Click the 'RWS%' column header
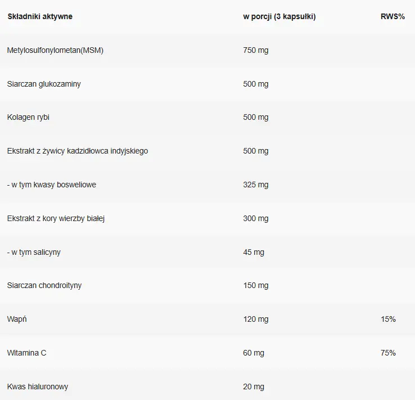Image resolution: width=415 pixels, height=400 pixels. 393,16
